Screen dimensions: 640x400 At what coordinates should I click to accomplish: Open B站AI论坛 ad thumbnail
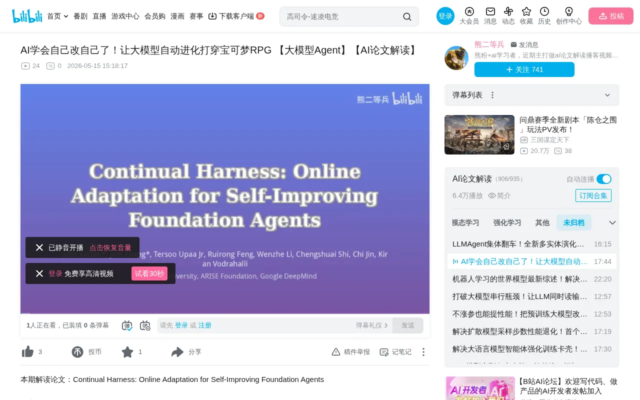(480, 388)
